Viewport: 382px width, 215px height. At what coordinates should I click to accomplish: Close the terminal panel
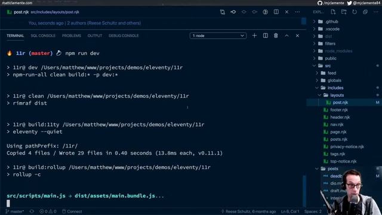pos(297,36)
